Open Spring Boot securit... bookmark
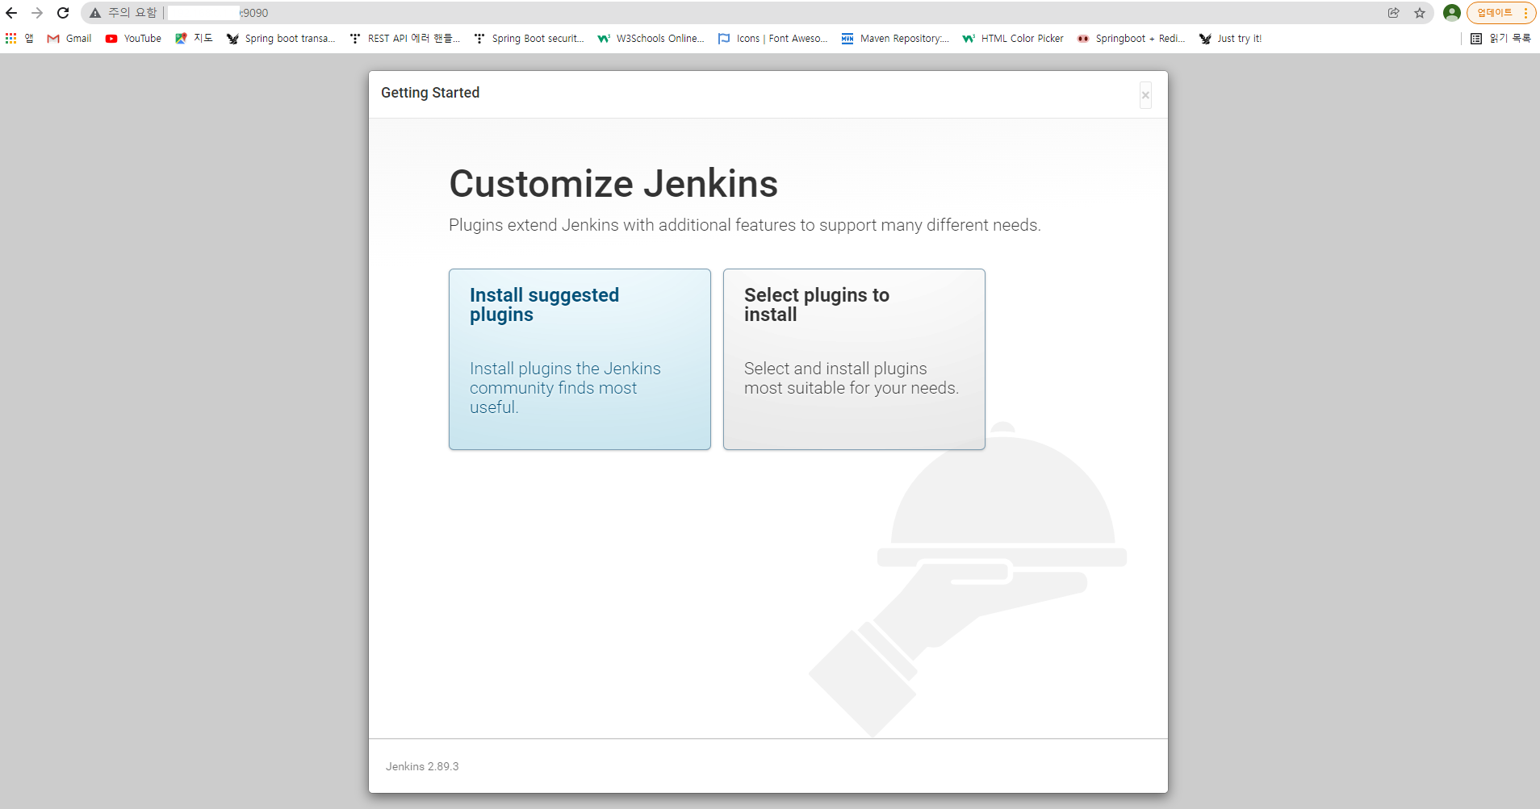The height and width of the screenshot is (809, 1540). click(x=529, y=38)
